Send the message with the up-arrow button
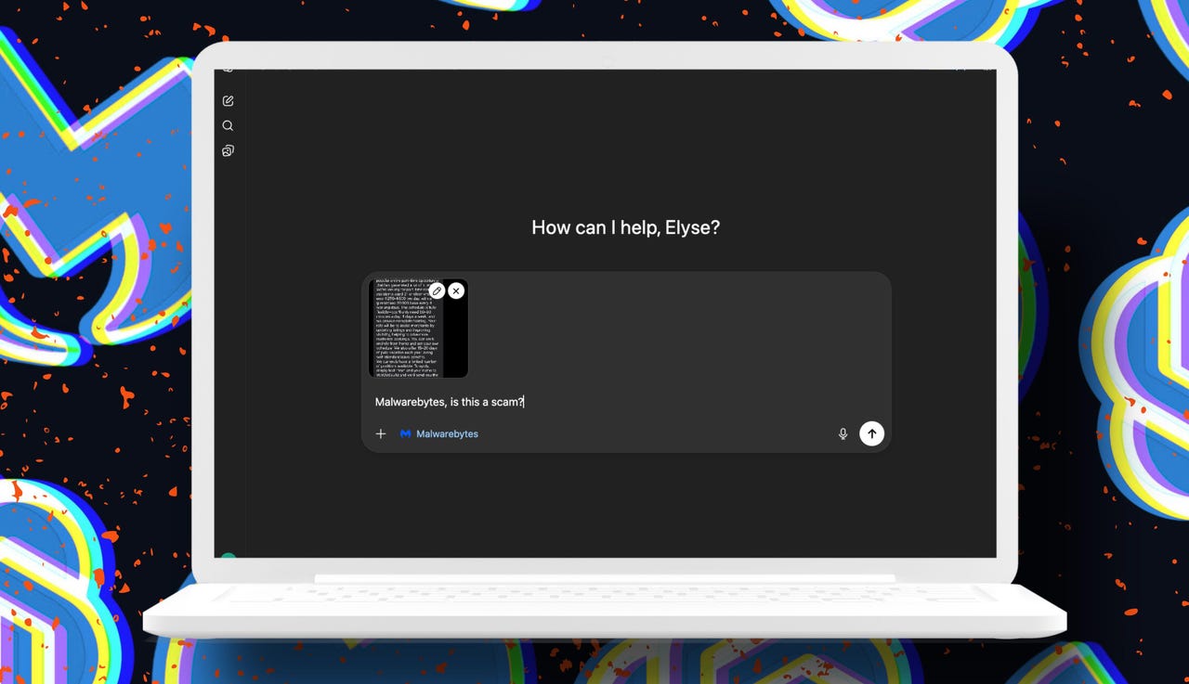Viewport: 1189px width, 684px height. (x=871, y=433)
